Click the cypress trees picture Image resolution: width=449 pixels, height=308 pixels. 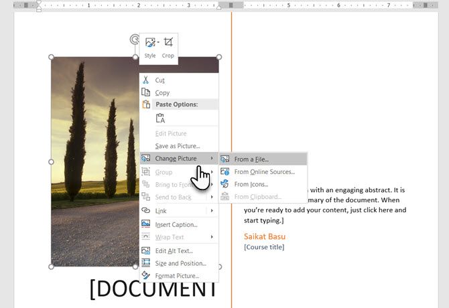[94, 161]
